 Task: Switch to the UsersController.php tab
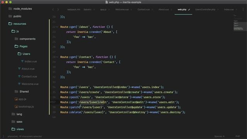click(205, 10)
